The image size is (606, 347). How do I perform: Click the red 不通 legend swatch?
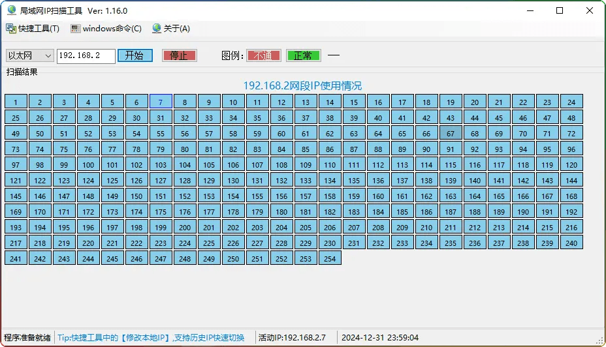264,56
